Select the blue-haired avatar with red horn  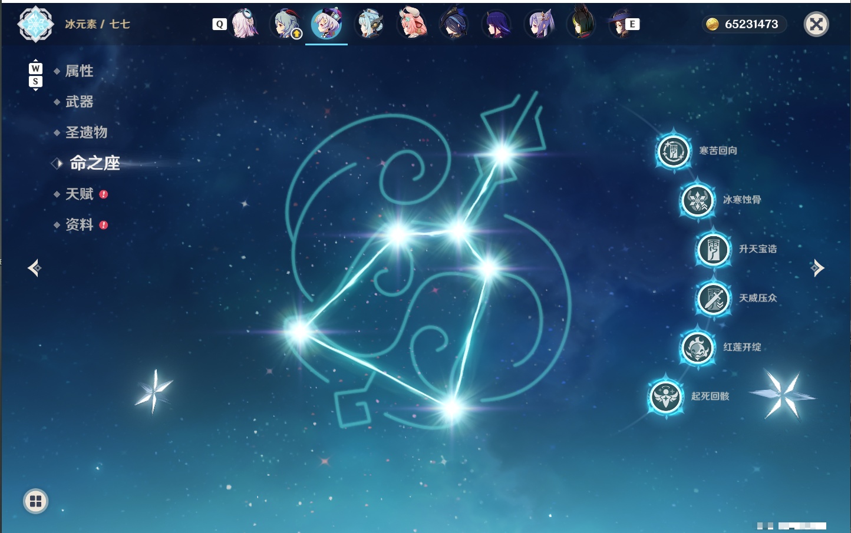286,24
